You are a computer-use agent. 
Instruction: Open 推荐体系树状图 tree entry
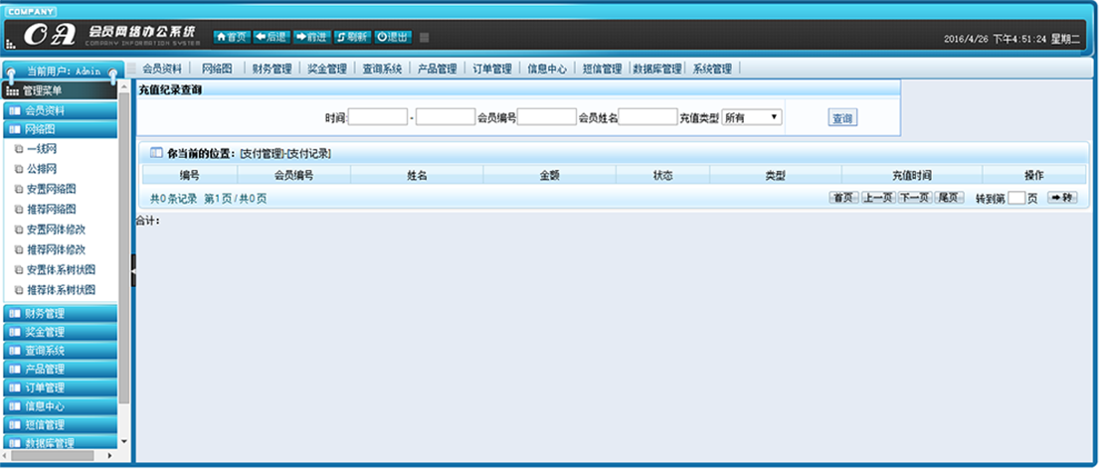(61, 289)
